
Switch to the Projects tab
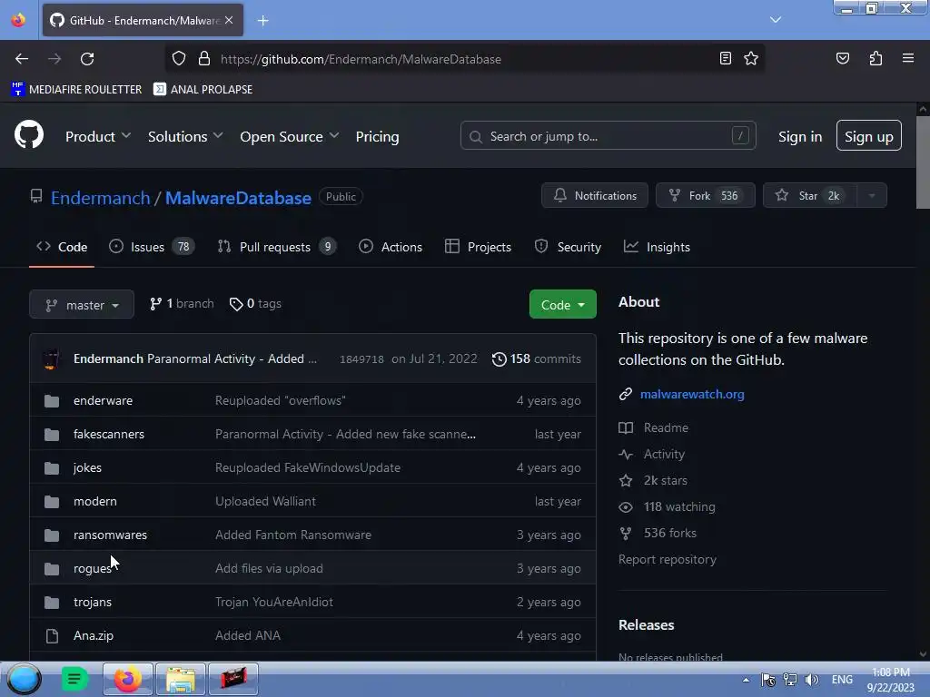coord(478,247)
